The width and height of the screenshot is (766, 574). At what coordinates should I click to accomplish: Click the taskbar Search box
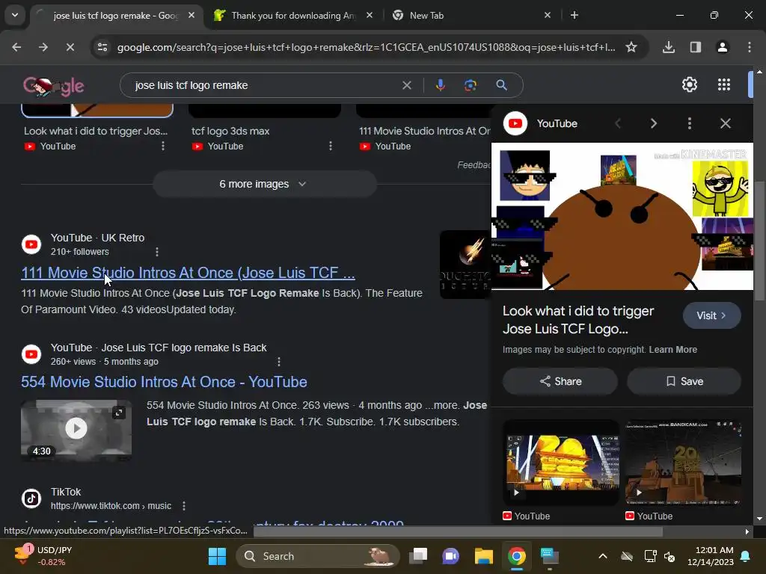coord(317,556)
